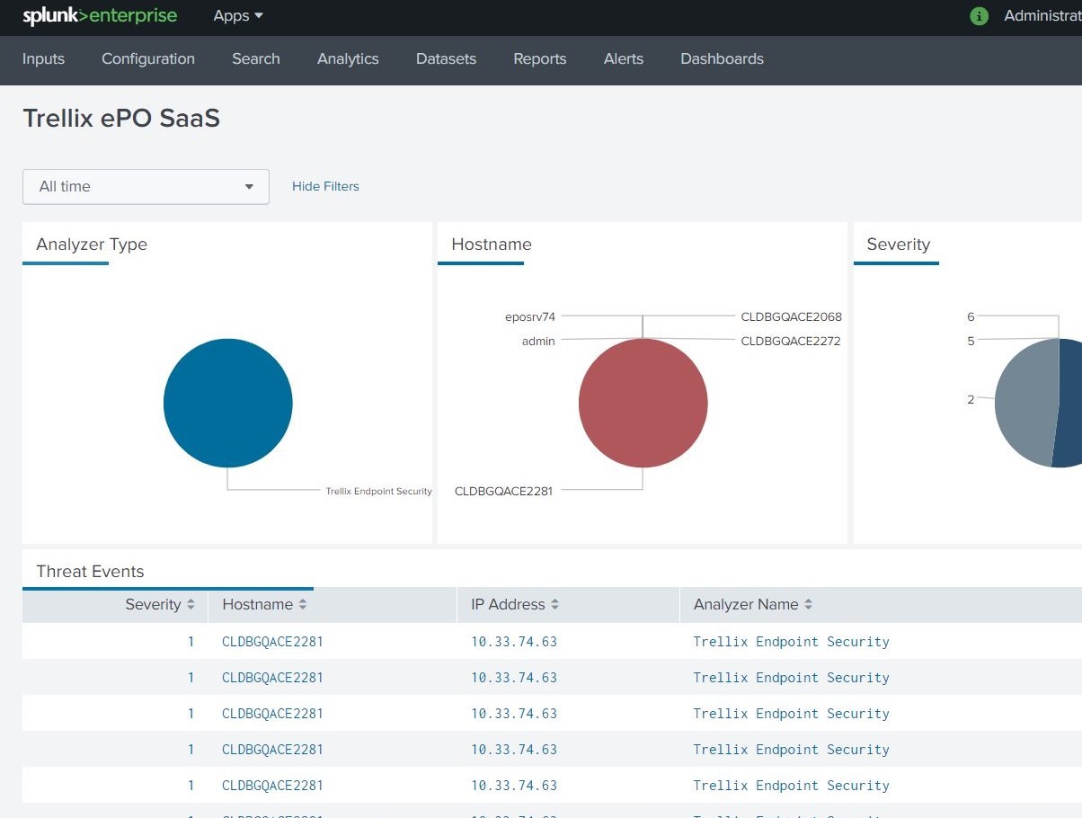Click the CLDBGQACE2272 chart label
This screenshot has height=818, width=1082.
(791, 342)
